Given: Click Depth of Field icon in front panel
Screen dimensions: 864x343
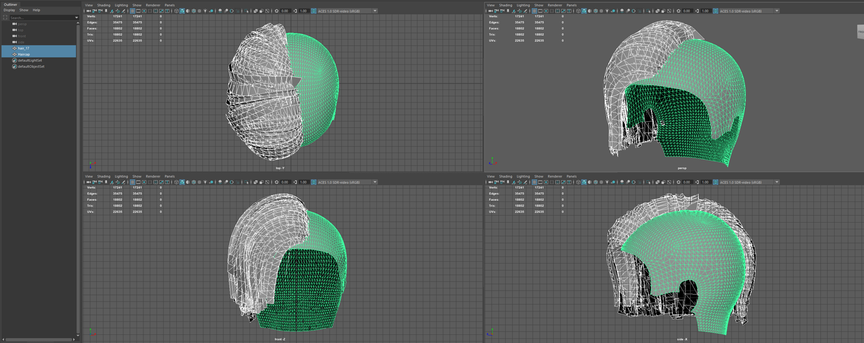Looking at the screenshot, I should (x=237, y=182).
